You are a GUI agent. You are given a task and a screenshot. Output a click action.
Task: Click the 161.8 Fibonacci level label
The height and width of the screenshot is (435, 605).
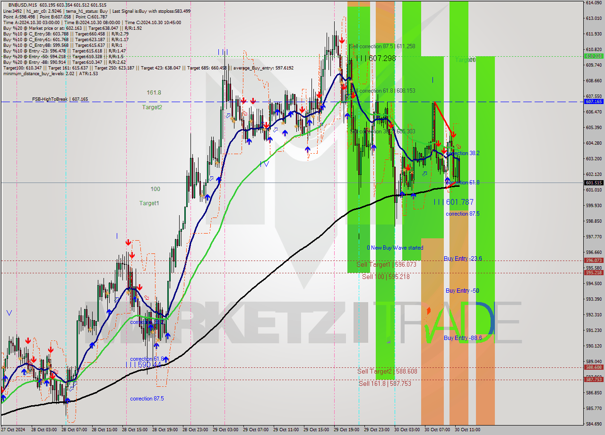click(154, 93)
